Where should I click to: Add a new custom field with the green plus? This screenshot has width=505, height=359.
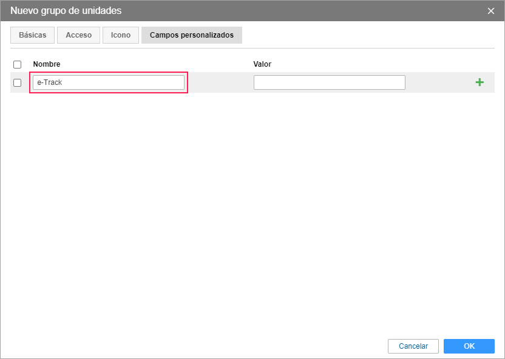(480, 82)
